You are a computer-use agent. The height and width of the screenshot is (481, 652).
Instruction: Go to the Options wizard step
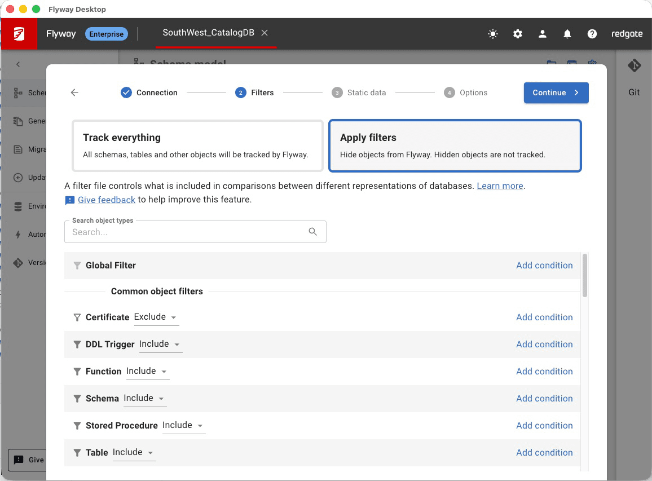tap(465, 92)
